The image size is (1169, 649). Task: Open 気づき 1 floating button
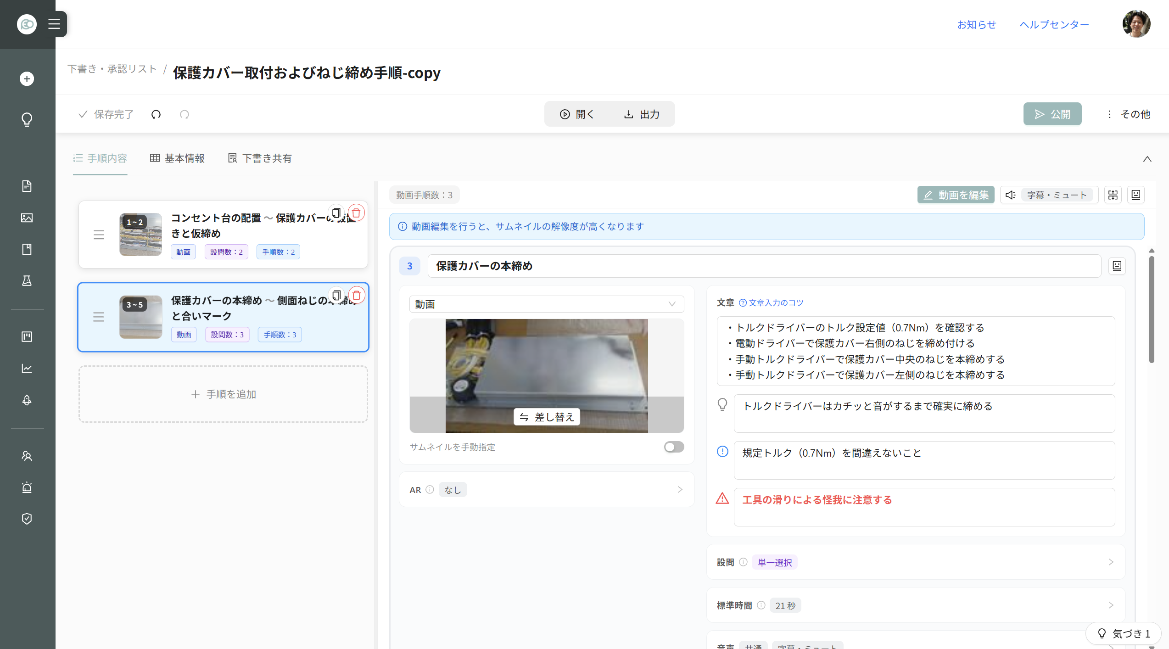tap(1123, 634)
